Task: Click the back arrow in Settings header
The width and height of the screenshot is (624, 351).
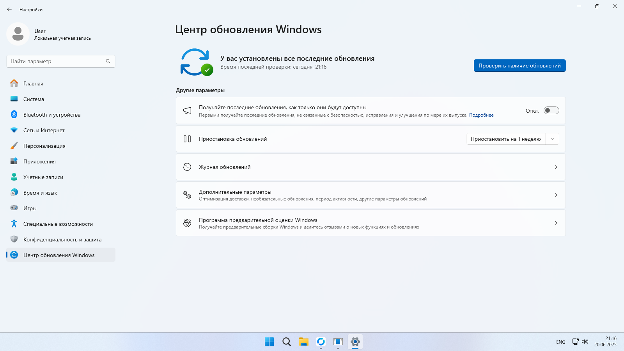Action: click(9, 9)
